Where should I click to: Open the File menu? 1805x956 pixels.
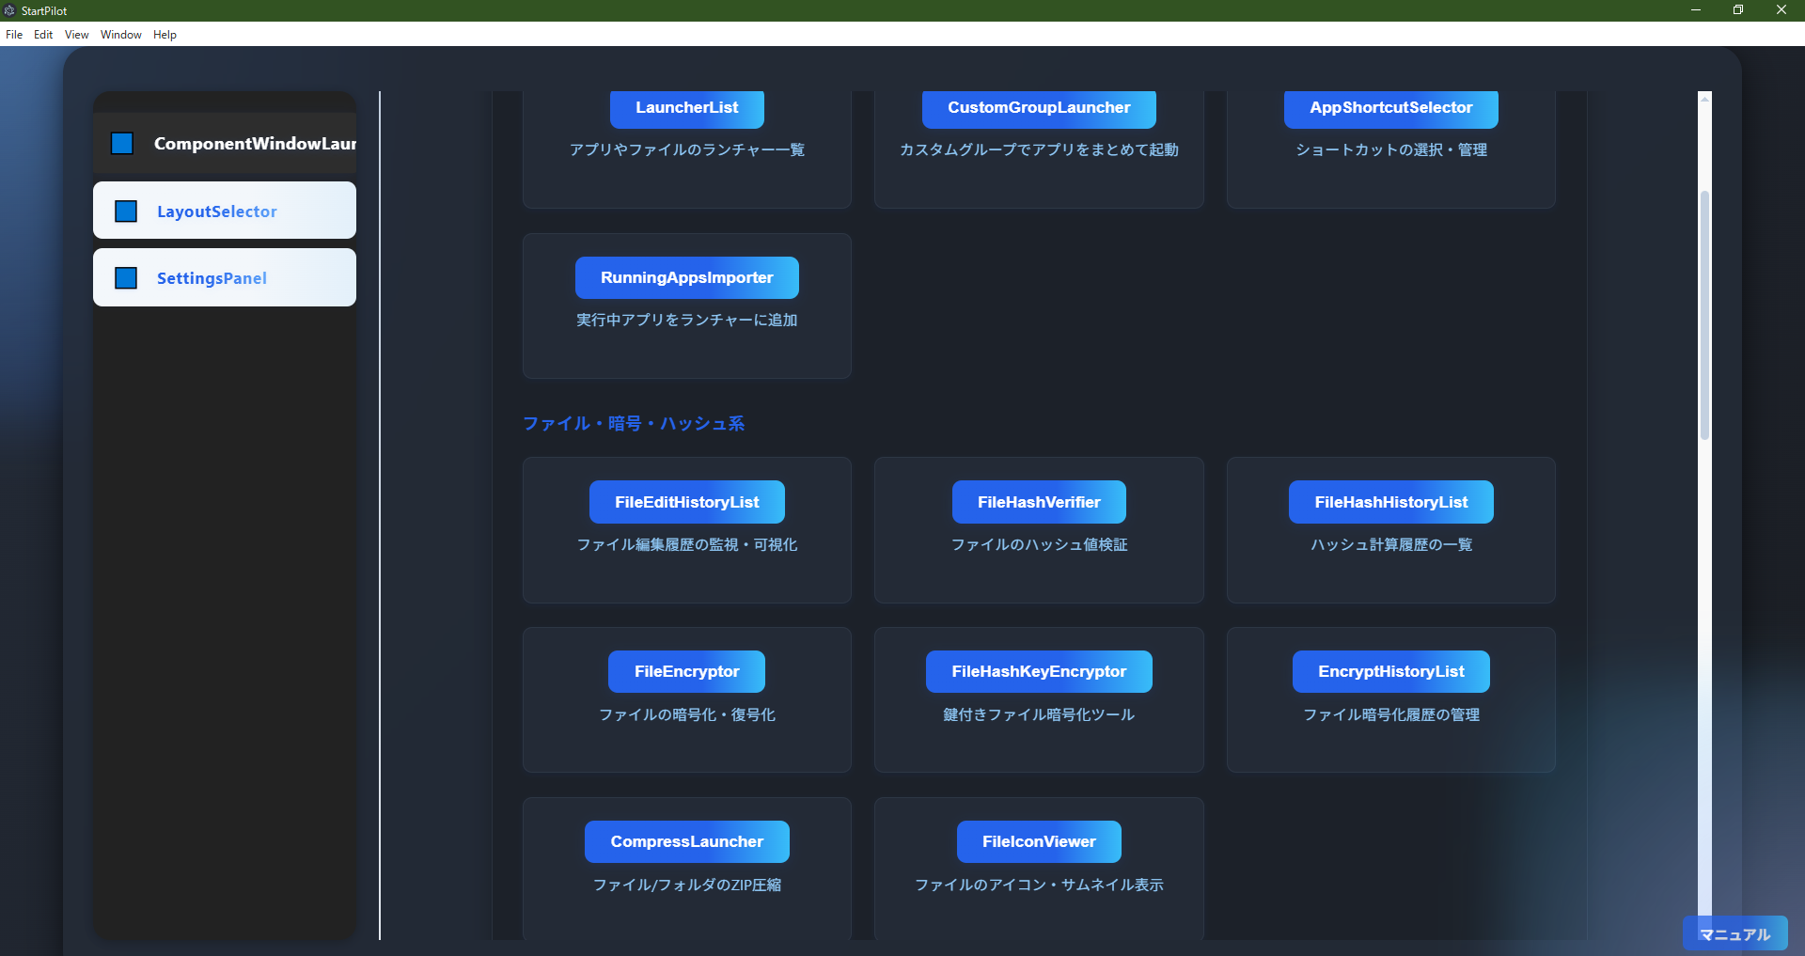(14, 35)
